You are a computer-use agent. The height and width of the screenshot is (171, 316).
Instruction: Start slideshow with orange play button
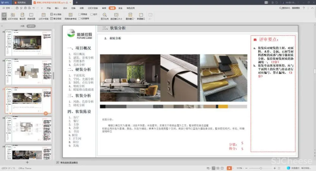(229, 168)
